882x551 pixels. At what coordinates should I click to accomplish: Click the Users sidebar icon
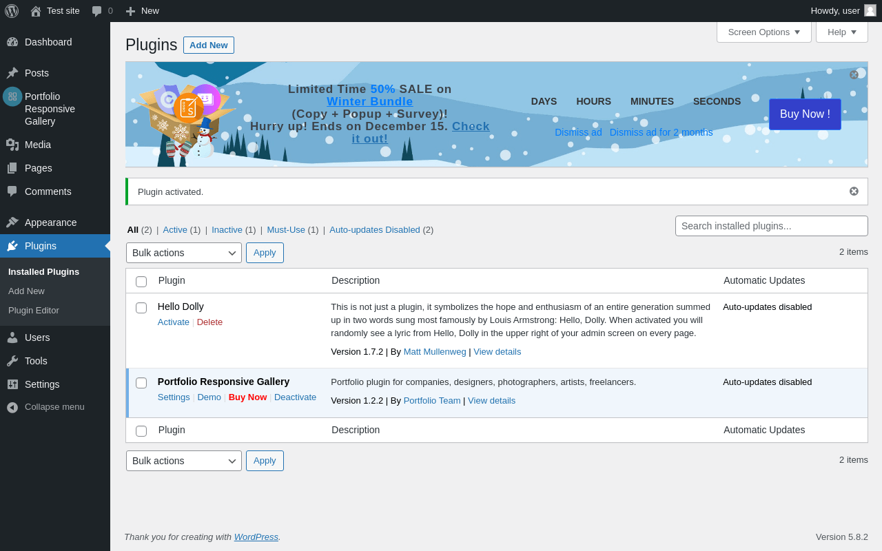point(12,337)
